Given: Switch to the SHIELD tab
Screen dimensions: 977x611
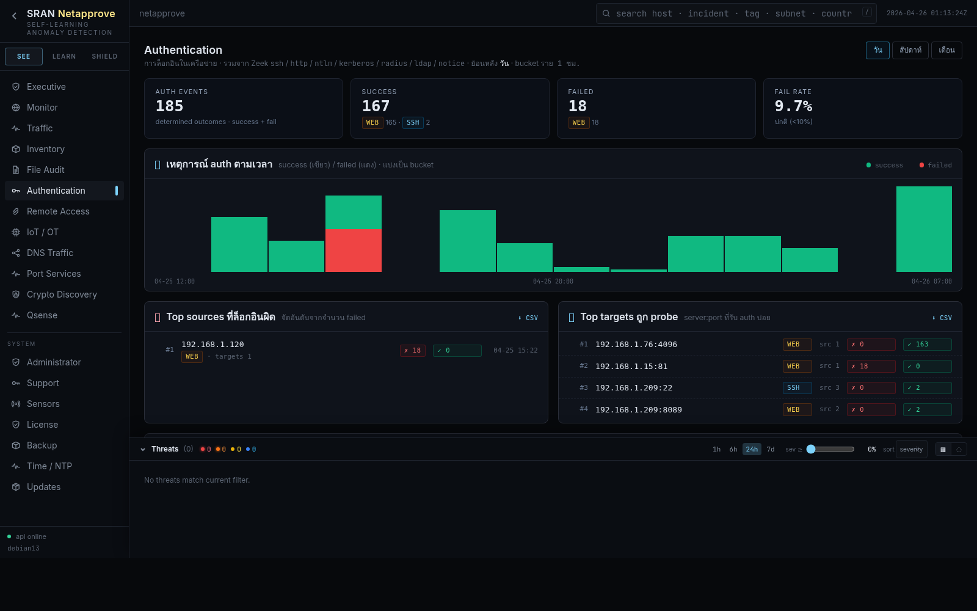Looking at the screenshot, I should pos(104,56).
